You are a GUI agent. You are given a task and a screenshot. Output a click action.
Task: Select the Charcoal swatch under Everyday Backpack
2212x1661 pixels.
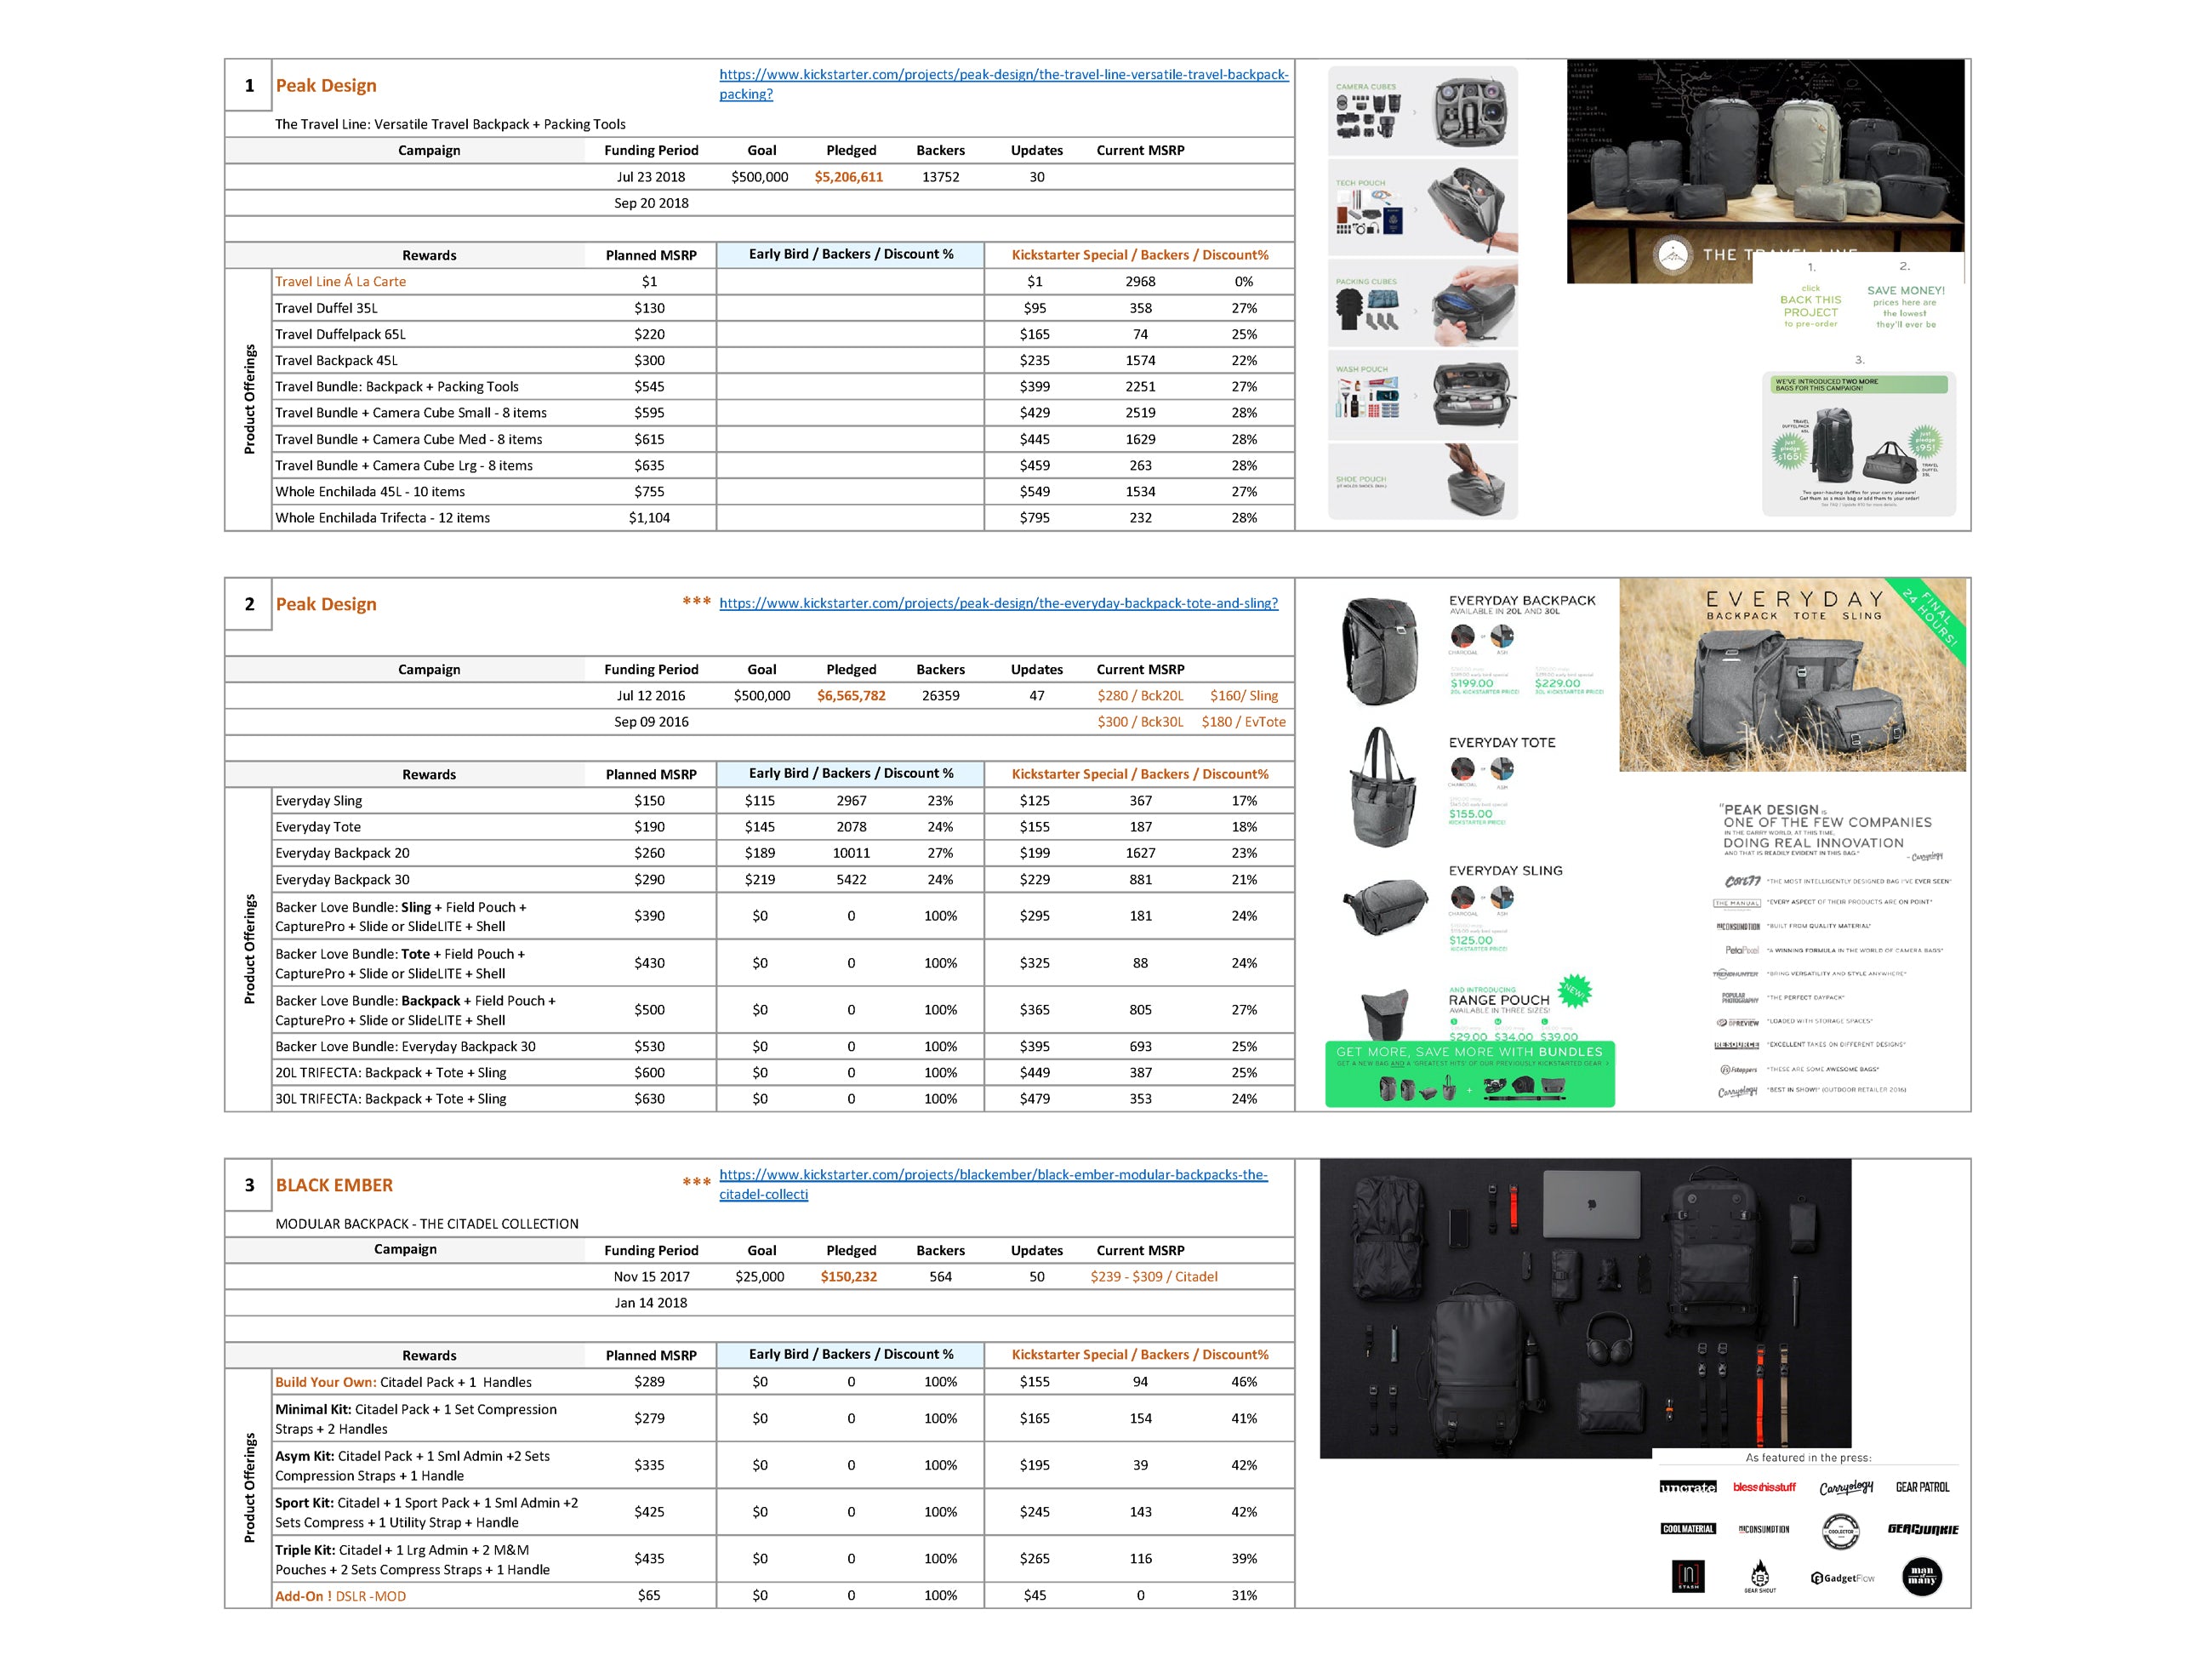(x=1463, y=636)
